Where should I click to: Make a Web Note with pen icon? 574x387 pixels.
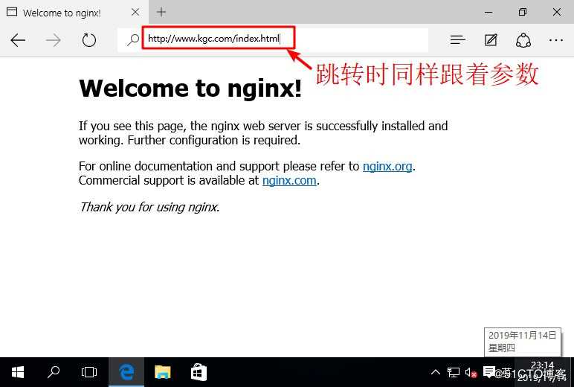[x=491, y=39]
